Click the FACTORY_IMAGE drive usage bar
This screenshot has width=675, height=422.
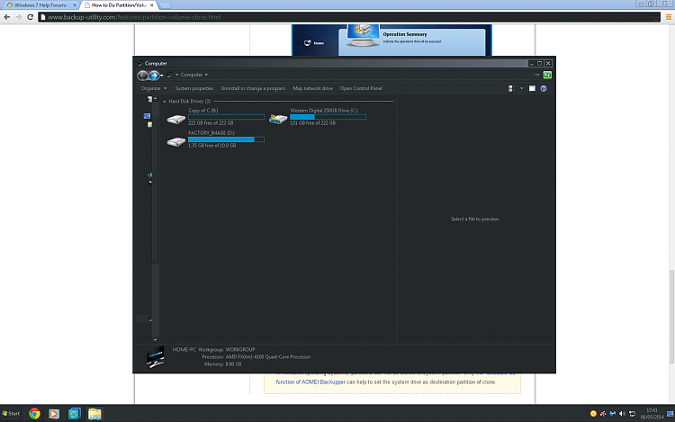pyautogui.click(x=226, y=139)
